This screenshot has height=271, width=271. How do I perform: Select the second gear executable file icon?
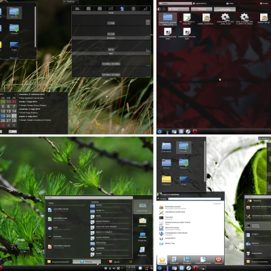(x=244, y=19)
